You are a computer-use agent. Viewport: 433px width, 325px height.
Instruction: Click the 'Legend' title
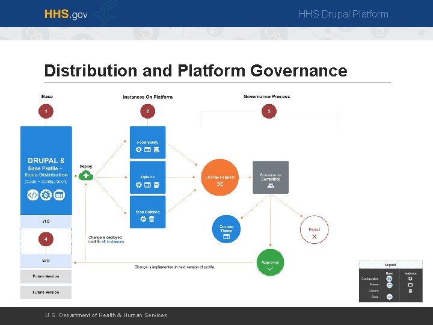tap(390, 265)
